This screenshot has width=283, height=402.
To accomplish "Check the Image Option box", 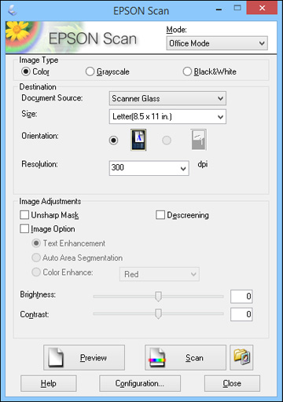I will tap(24, 228).
